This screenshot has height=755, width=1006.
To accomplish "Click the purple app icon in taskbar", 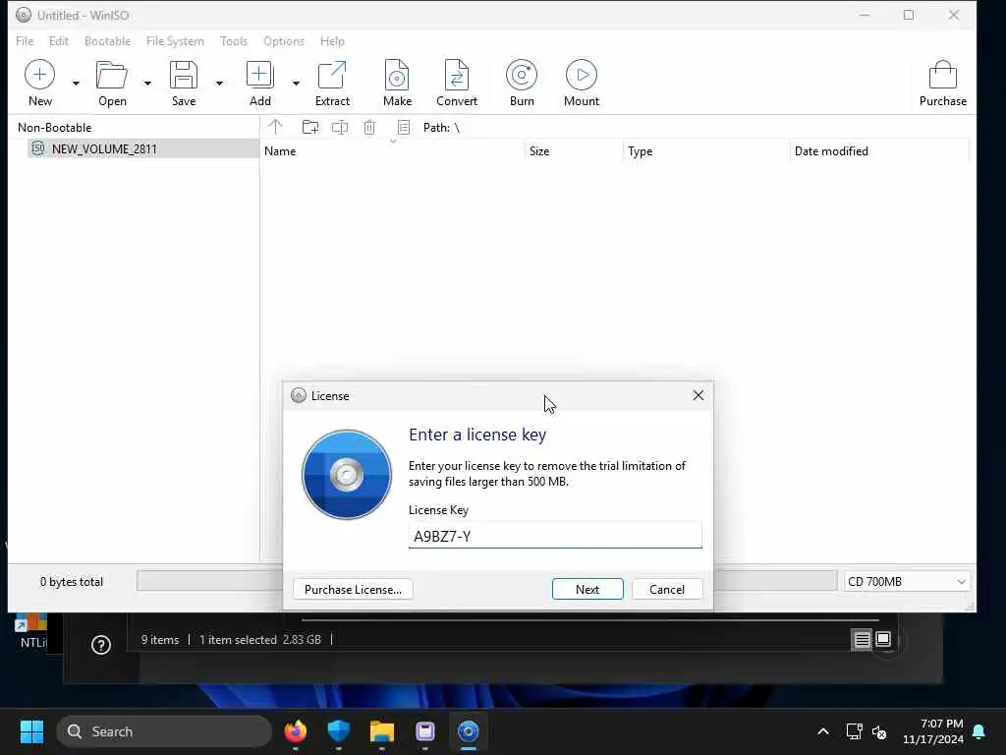I will pos(424,731).
